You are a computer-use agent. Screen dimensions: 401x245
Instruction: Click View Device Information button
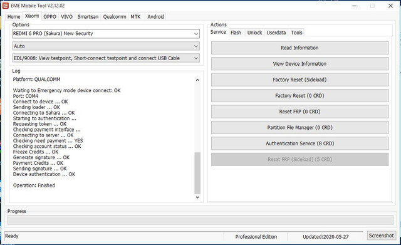(299, 64)
